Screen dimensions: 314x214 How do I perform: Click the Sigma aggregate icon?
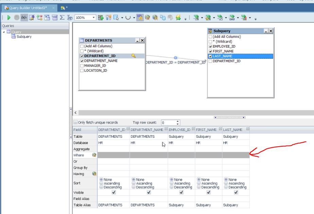click(x=62, y=18)
